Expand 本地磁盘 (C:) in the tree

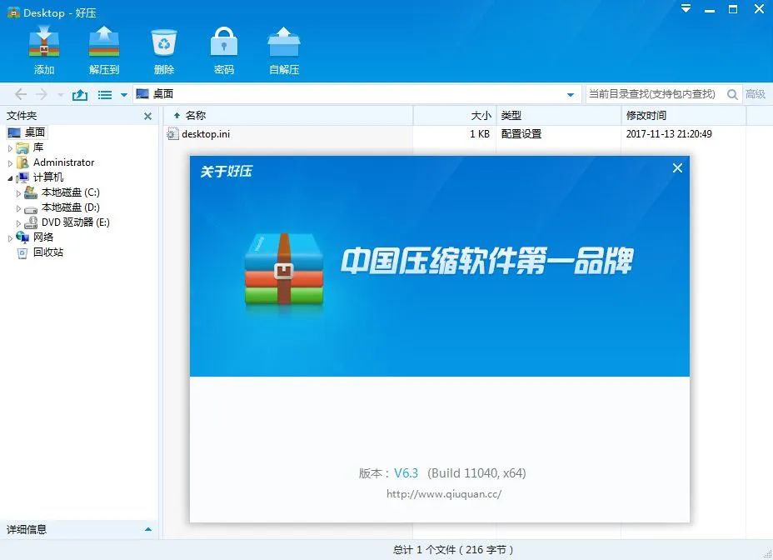tap(19, 192)
